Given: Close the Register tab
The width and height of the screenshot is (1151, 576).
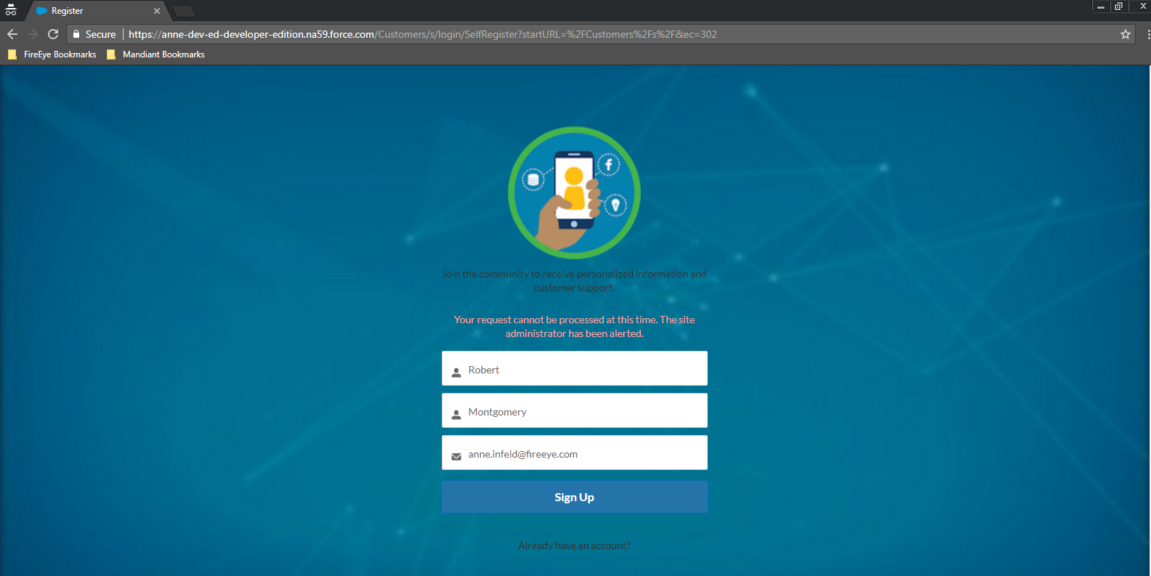Looking at the screenshot, I should (157, 11).
